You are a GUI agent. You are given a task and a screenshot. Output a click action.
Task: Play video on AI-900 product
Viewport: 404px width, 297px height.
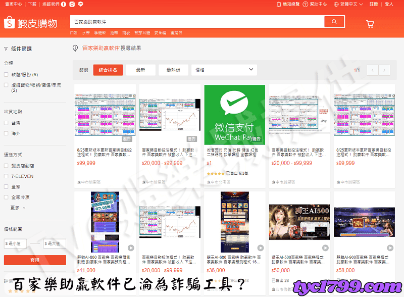pos(390,248)
